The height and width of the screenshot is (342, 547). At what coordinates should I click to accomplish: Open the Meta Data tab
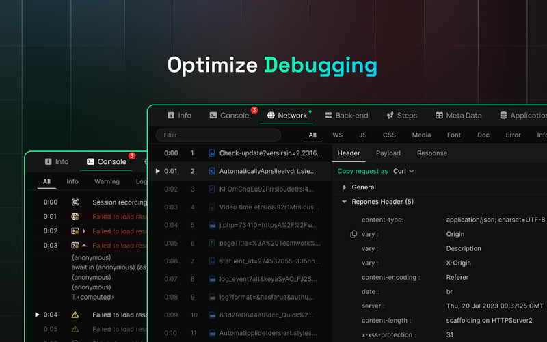[458, 116]
